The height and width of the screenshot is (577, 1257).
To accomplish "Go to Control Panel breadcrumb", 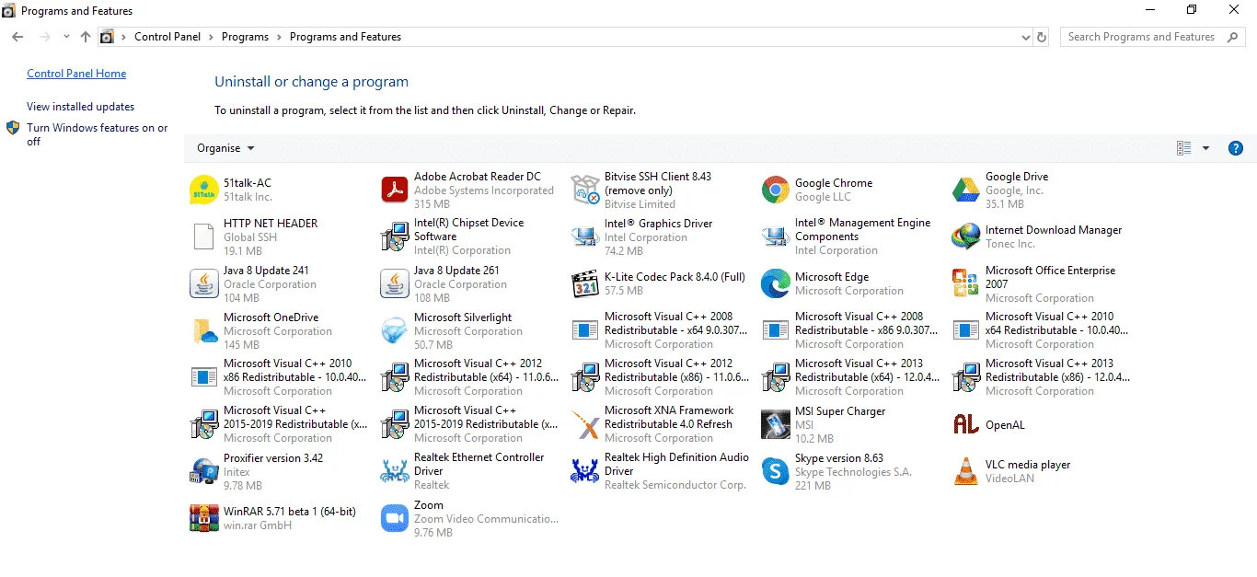I will pos(167,37).
